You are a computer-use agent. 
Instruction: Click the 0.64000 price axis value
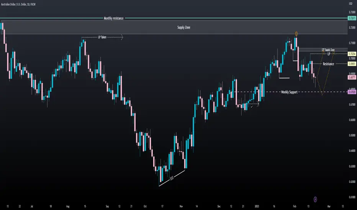(352, 151)
